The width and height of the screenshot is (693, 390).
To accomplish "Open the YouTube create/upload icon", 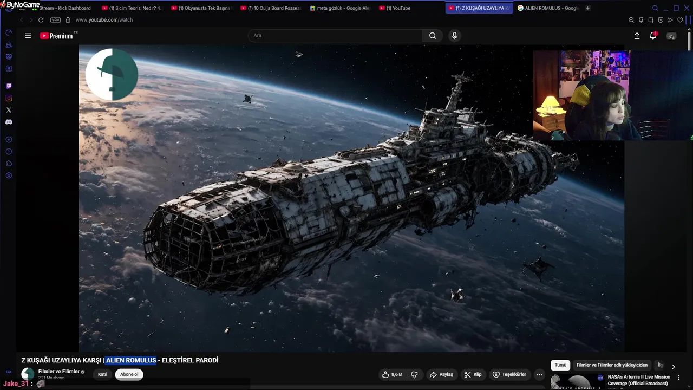I will 637,36.
